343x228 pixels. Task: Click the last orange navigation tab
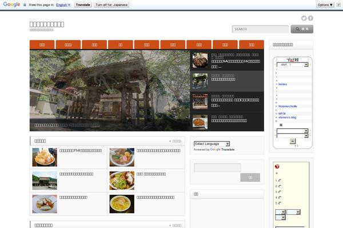[x=252, y=44]
